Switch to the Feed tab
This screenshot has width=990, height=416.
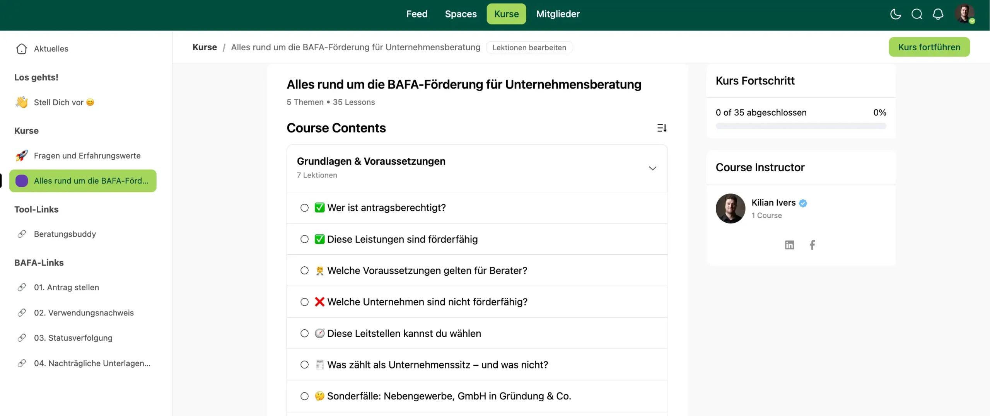coord(416,14)
